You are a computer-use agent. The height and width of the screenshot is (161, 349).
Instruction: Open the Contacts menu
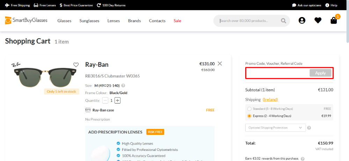(x=157, y=21)
